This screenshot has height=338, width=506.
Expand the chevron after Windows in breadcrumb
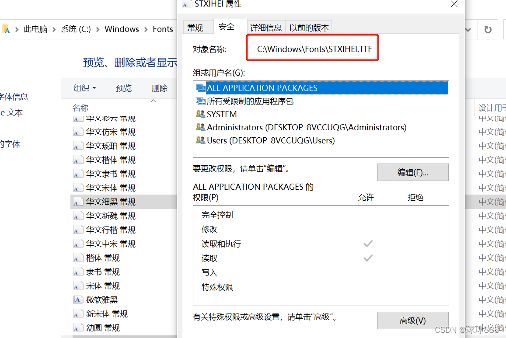(146, 29)
